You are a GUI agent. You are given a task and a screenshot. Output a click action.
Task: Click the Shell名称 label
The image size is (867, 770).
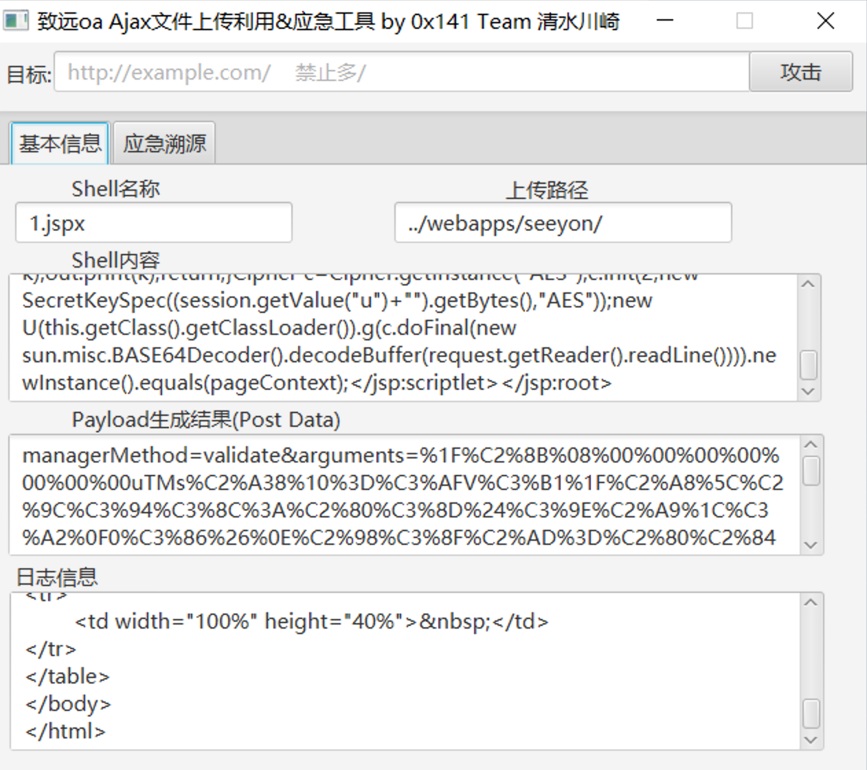click(x=115, y=189)
